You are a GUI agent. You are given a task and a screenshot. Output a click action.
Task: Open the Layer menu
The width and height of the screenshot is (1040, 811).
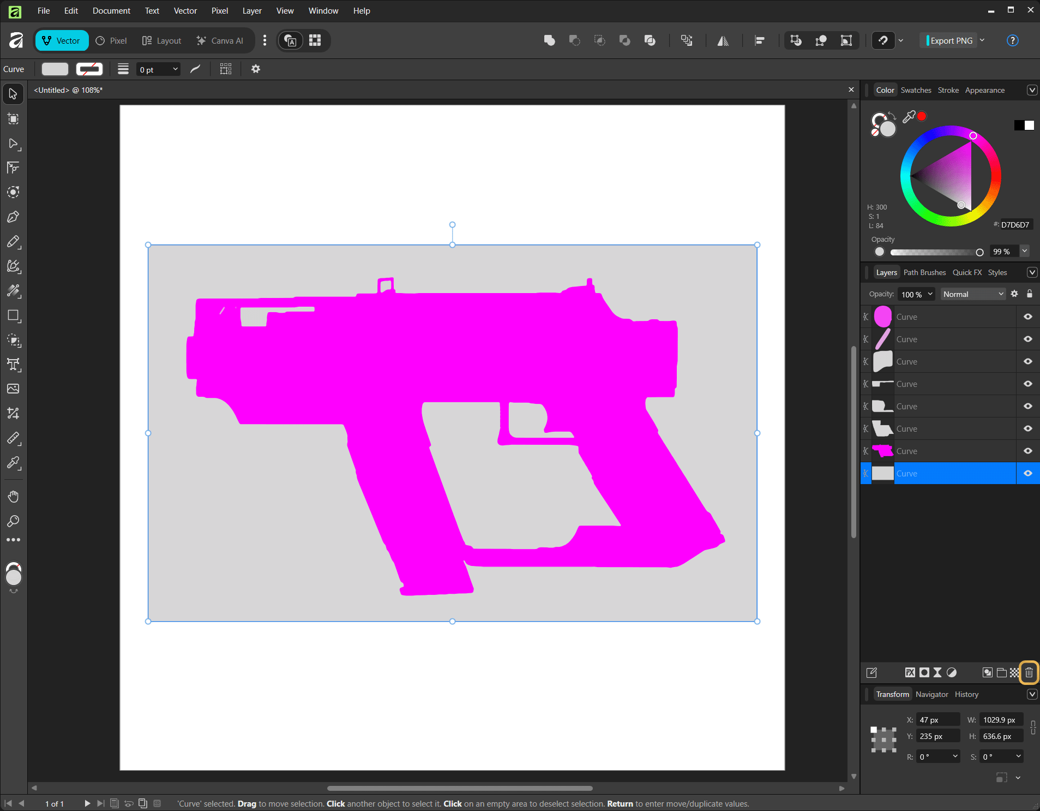tap(252, 11)
